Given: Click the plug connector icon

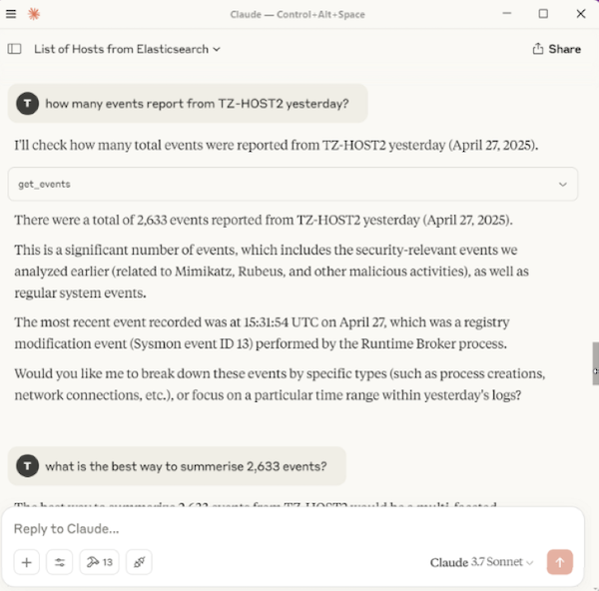Looking at the screenshot, I should (x=140, y=562).
